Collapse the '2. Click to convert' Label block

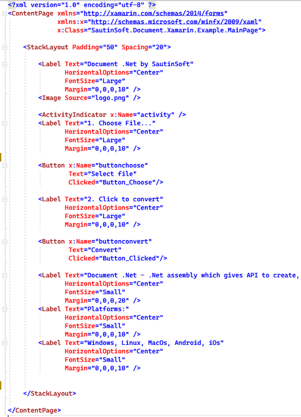(5, 200)
